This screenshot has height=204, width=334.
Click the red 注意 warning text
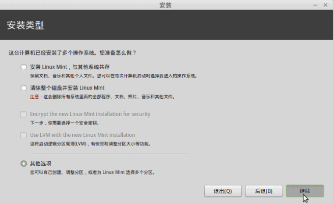[x=35, y=97]
